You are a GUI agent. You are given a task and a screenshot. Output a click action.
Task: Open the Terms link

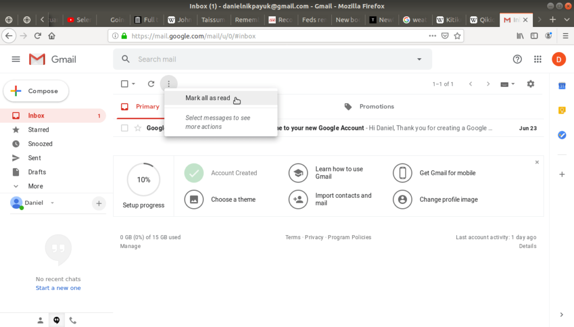click(293, 237)
